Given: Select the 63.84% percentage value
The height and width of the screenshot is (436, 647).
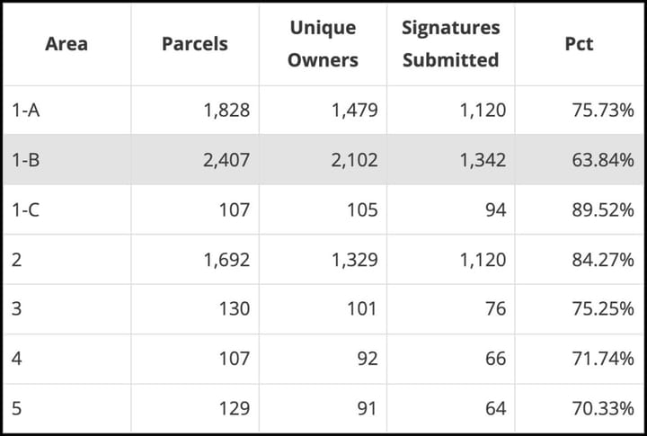Looking at the screenshot, I should [x=603, y=160].
